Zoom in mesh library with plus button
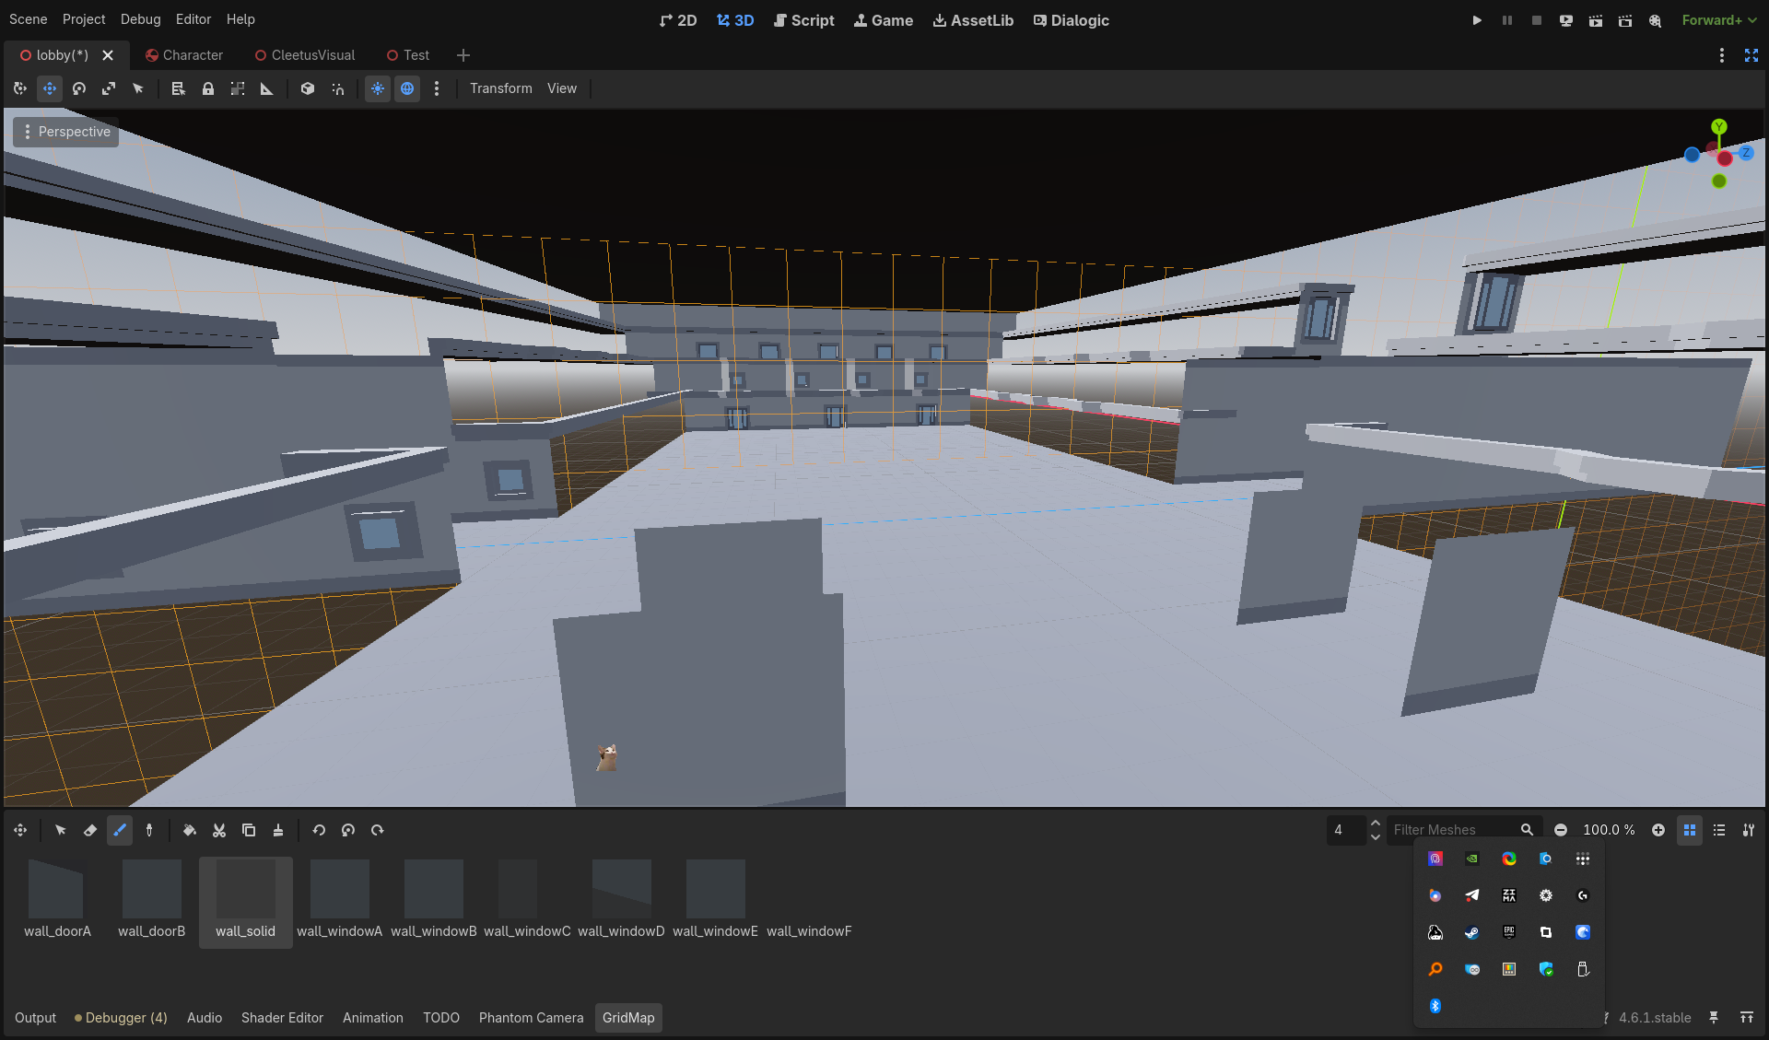The image size is (1769, 1040). (1658, 830)
